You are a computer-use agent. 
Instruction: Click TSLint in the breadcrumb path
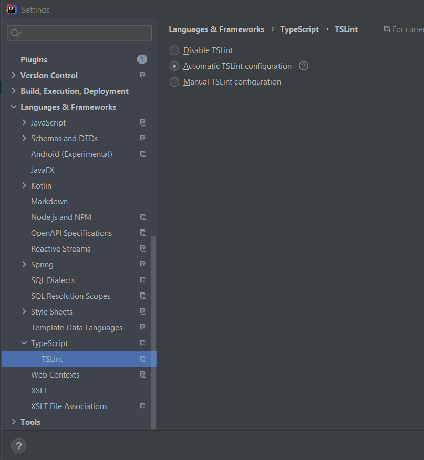pyautogui.click(x=346, y=29)
